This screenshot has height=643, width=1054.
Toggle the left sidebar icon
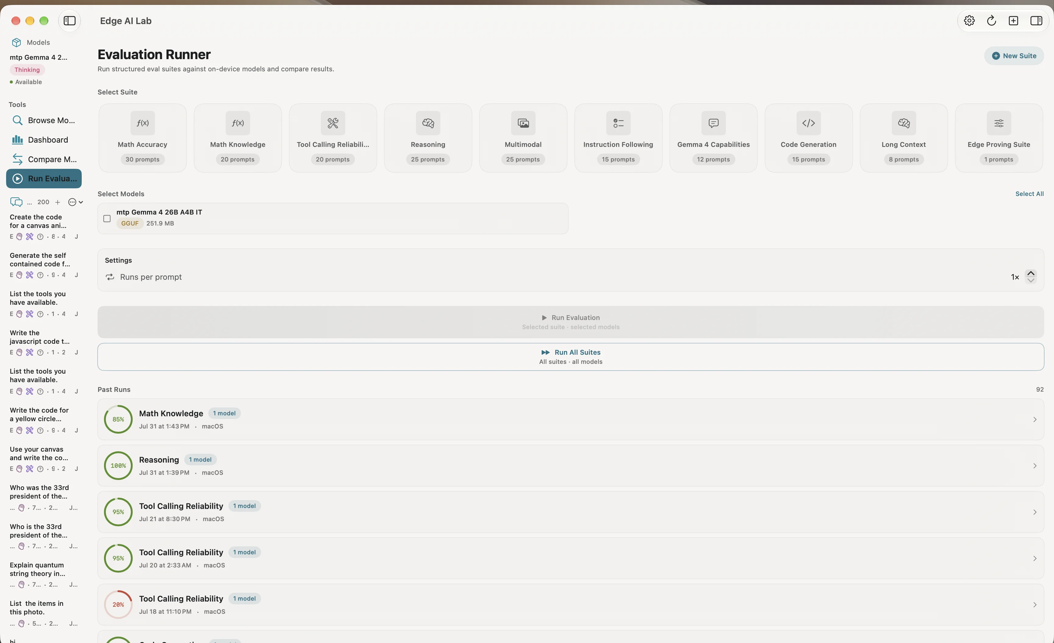[x=69, y=20]
